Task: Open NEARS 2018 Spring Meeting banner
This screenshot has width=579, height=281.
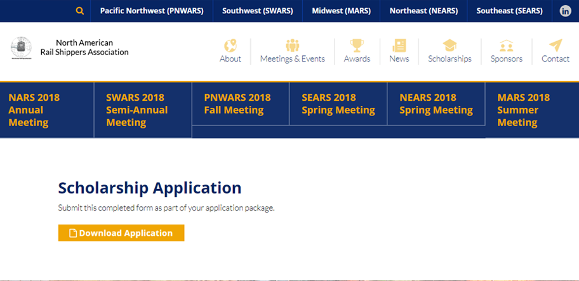Action: tap(436, 103)
